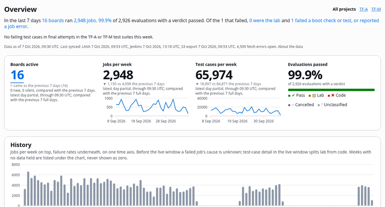Click the green evaluations passed progress bar
This screenshot has height=207, width=385.
click(331, 90)
